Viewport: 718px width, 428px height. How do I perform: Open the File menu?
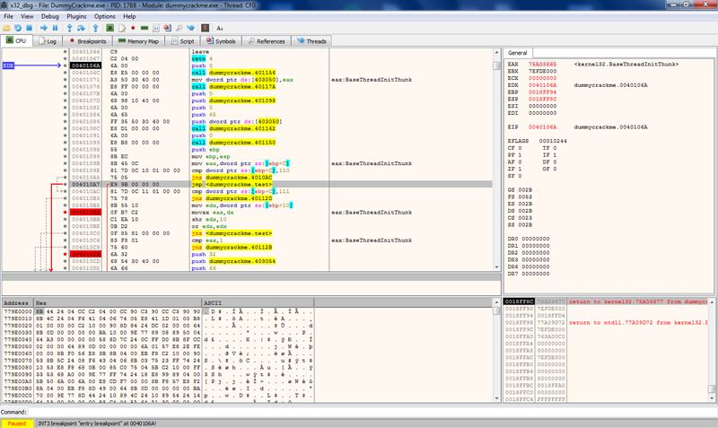click(8, 16)
